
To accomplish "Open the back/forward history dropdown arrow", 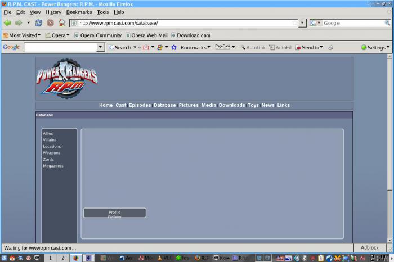I will click(28, 23).
